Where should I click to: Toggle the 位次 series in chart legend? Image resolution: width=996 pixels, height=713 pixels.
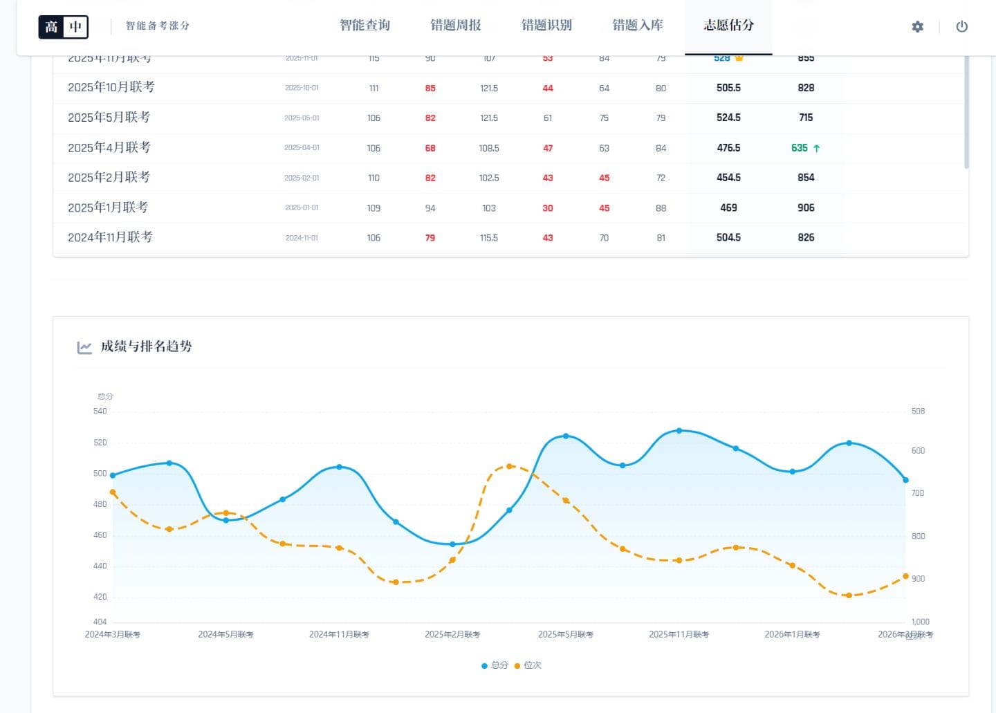tap(528, 665)
